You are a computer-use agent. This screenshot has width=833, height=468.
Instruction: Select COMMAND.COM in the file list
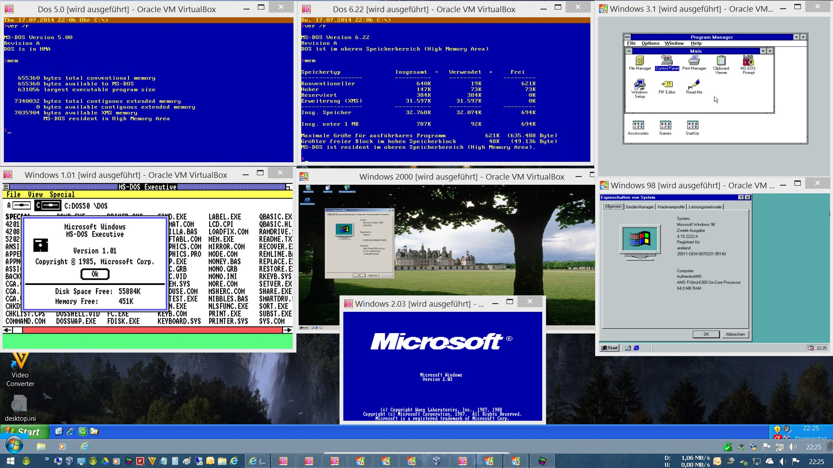coord(26,321)
